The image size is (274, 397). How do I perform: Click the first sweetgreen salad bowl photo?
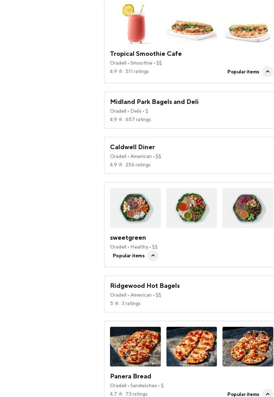point(135,208)
